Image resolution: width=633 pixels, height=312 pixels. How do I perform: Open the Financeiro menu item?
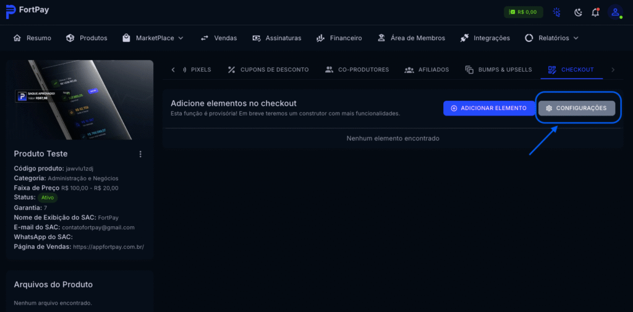tap(339, 38)
